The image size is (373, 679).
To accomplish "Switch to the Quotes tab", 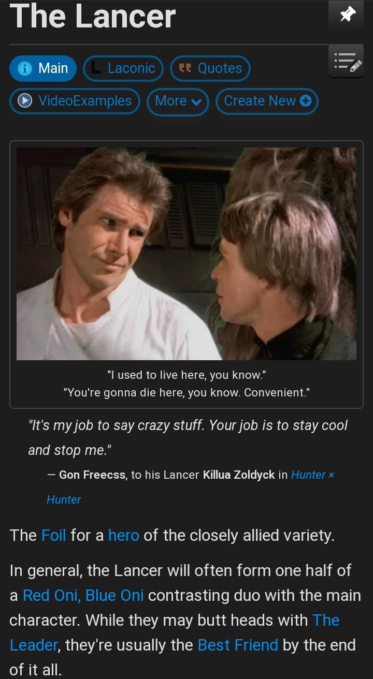I will [x=210, y=68].
